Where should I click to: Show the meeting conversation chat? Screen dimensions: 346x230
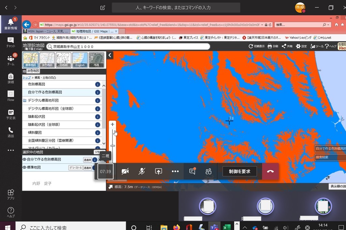[193, 171]
